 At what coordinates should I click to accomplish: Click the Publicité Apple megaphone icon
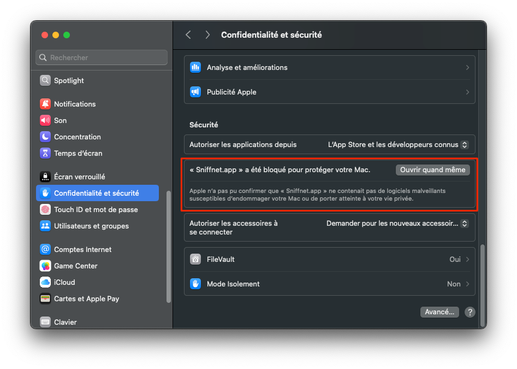[195, 92]
